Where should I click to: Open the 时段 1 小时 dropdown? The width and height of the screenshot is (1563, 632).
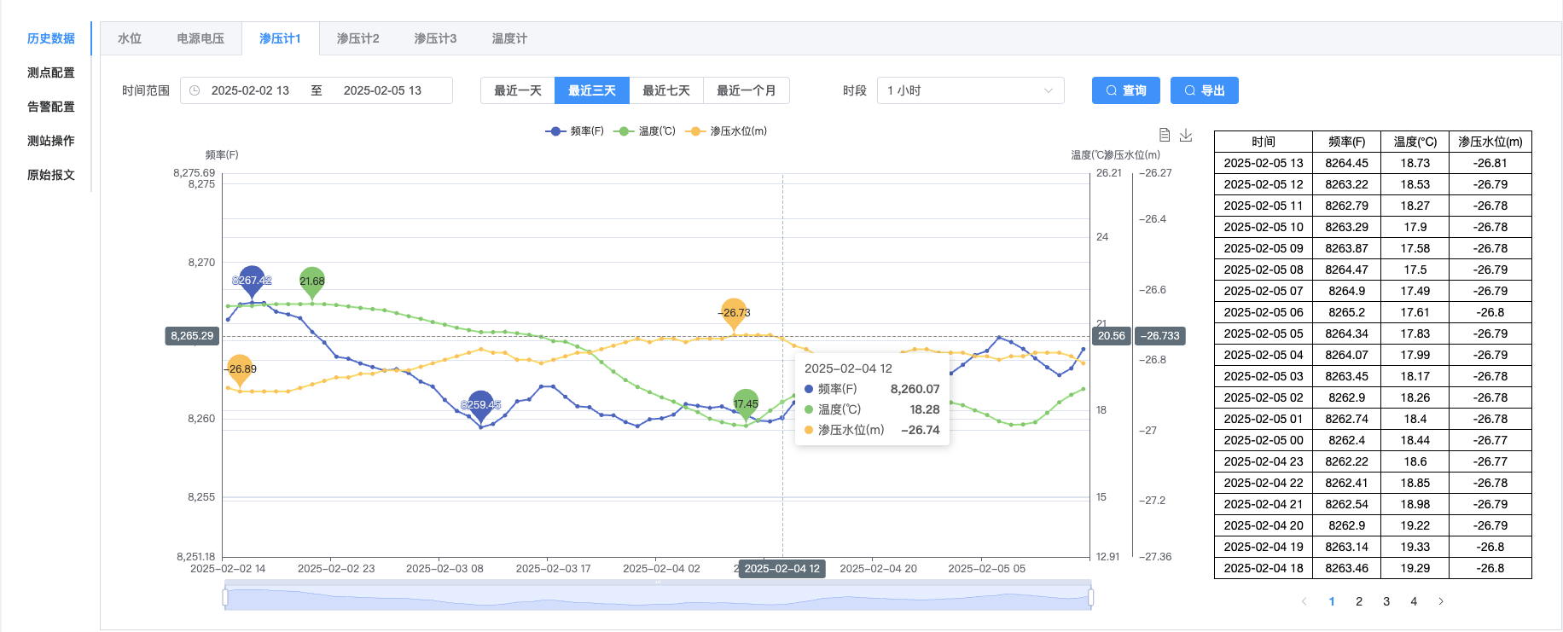[x=970, y=90]
